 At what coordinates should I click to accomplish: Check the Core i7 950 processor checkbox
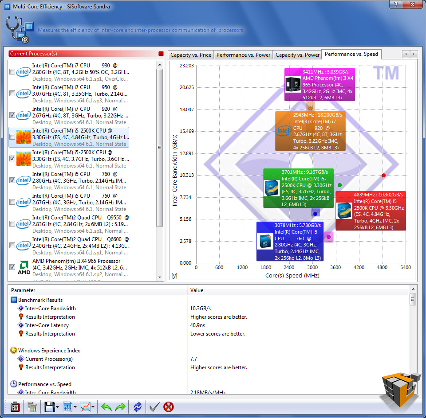[12, 94]
